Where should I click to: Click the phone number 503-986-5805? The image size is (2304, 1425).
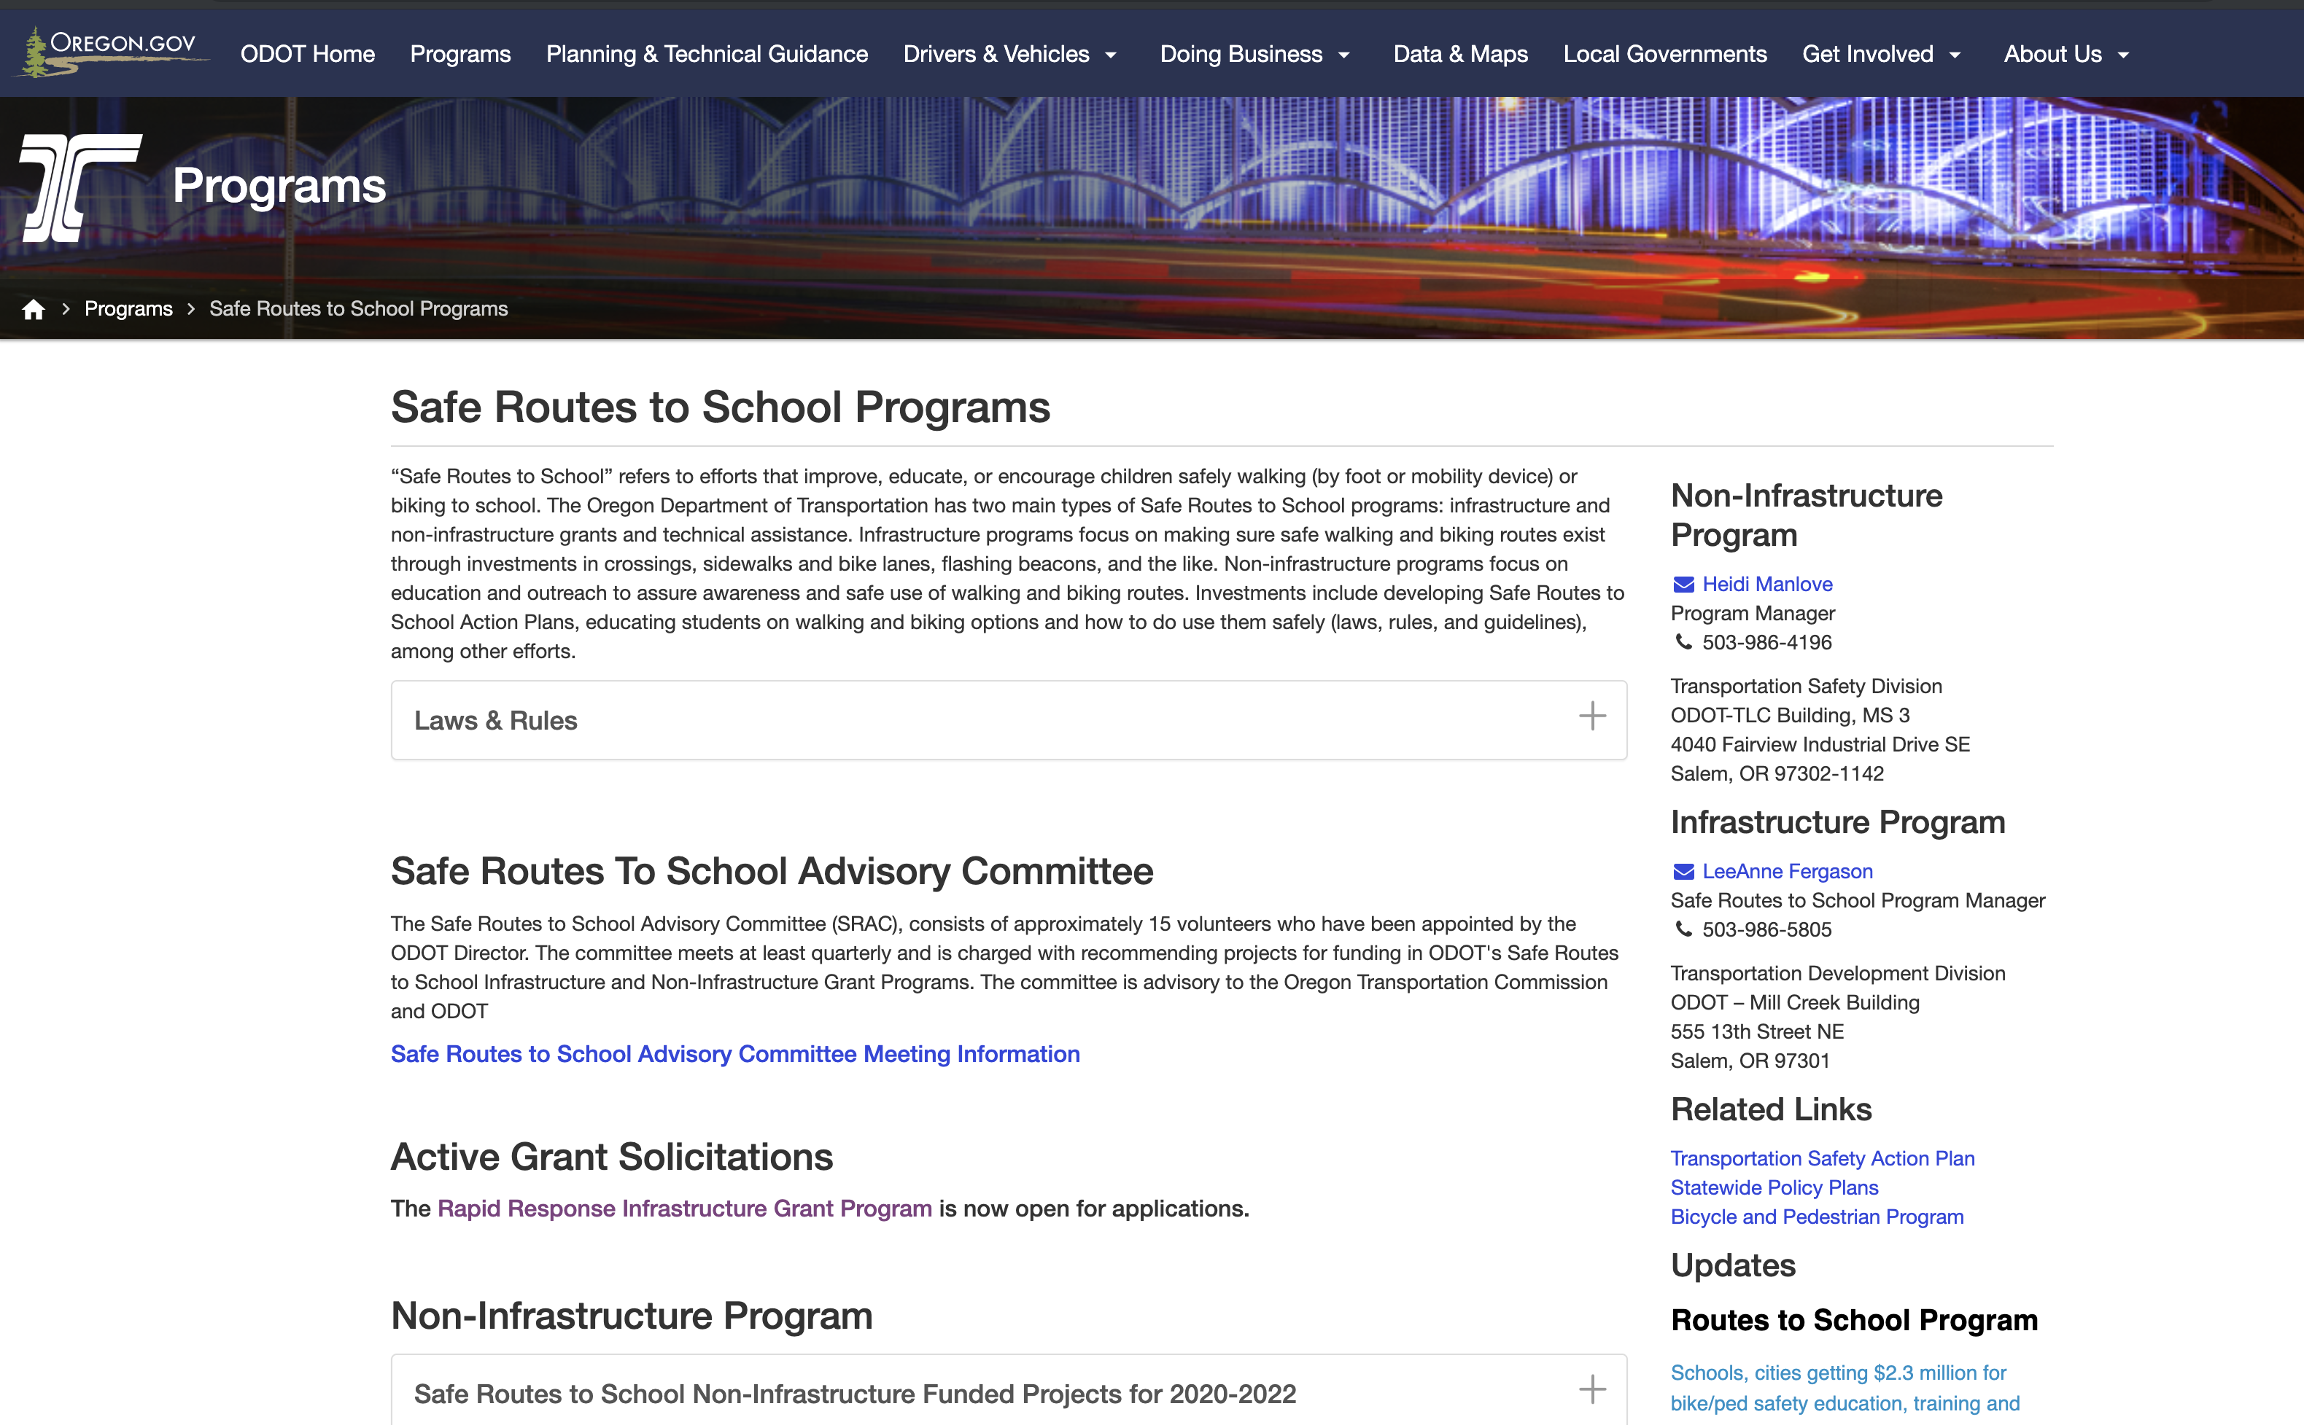coord(1767,929)
